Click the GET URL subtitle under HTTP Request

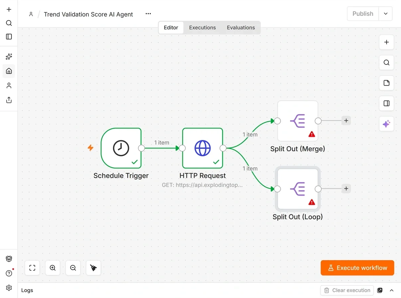(203, 185)
